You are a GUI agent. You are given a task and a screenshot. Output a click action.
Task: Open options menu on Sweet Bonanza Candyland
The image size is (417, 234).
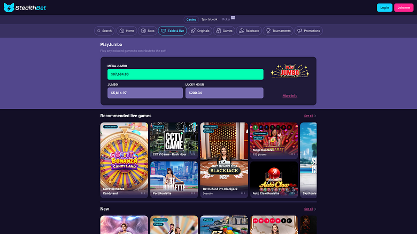pyautogui.click(x=143, y=193)
